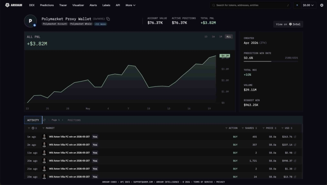Select the 1M chart range
This screenshot has height=185, width=327.
coord(220,37)
